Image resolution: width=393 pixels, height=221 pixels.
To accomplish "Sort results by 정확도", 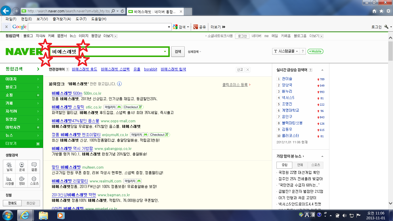I will tap(12, 203).
